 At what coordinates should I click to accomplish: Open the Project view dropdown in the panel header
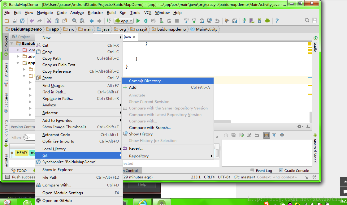click(x=21, y=37)
